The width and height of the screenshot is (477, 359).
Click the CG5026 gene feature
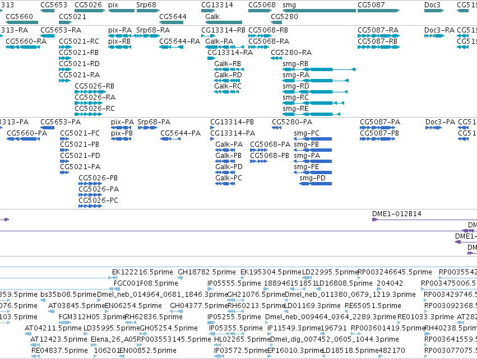point(90,11)
